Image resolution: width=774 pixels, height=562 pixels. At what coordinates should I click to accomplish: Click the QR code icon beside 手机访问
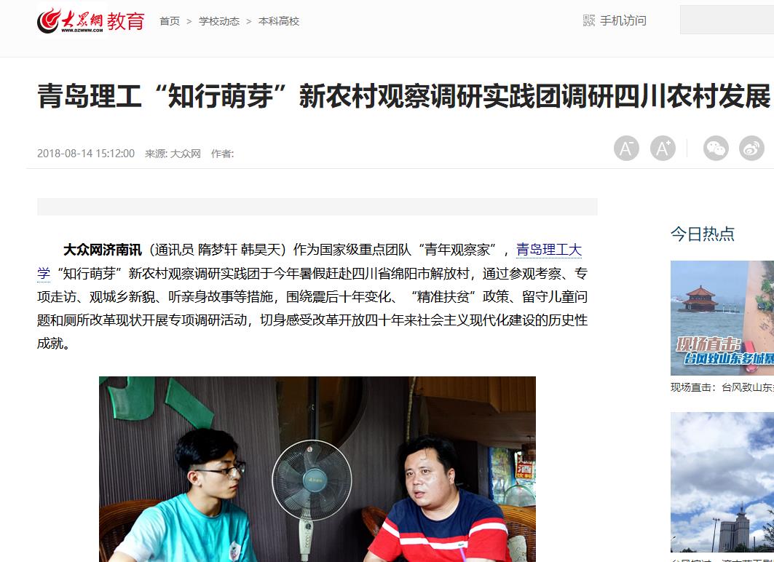[589, 20]
